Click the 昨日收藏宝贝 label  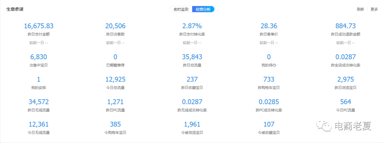click(192, 88)
